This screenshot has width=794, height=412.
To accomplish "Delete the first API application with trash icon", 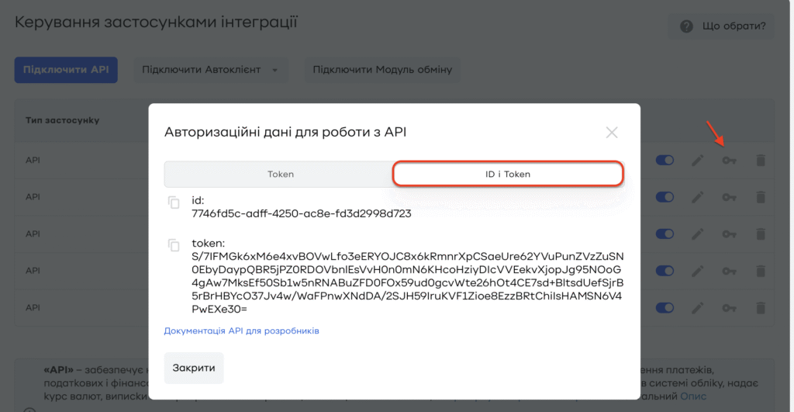I will [761, 161].
